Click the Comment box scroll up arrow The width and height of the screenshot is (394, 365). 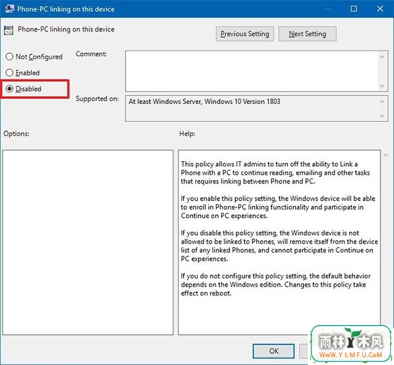[x=382, y=57]
